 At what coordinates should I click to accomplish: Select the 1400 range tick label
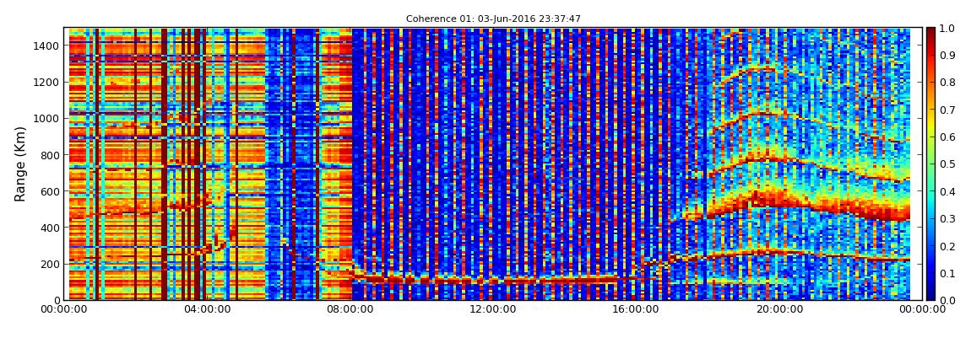47,46
